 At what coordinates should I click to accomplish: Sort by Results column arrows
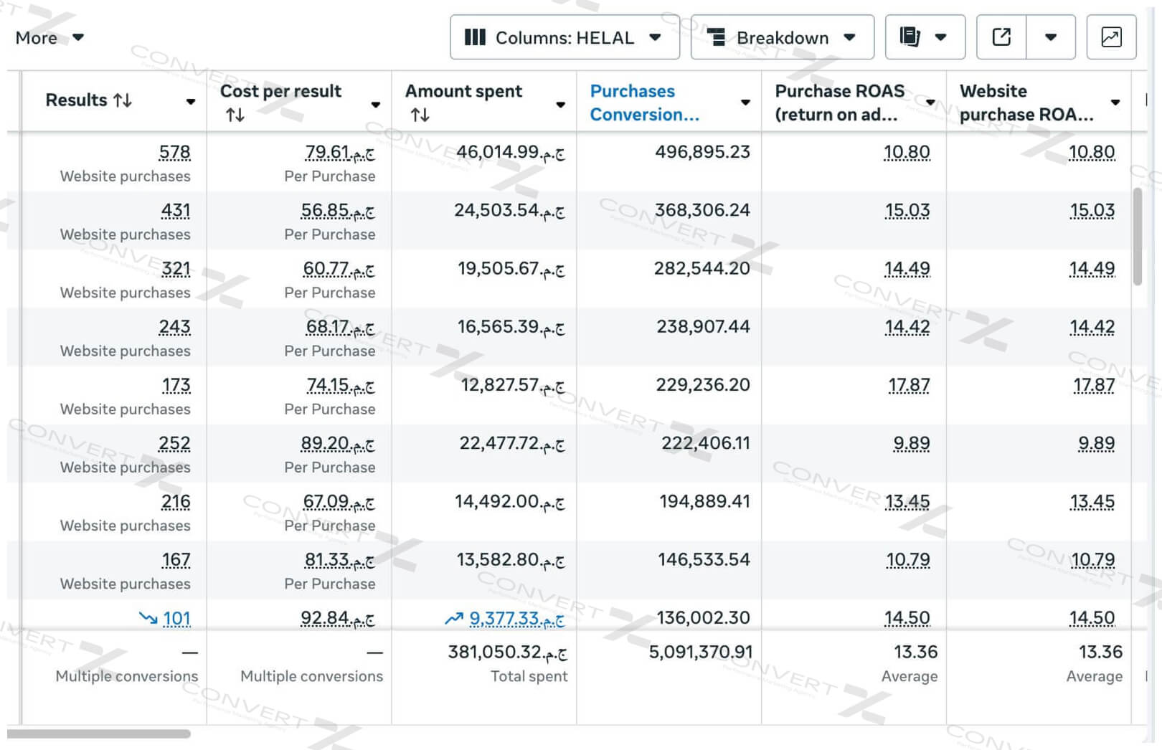point(123,100)
